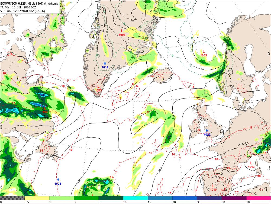271x204 pixels.
Task: Click the dark indigo 30–50 legend band
Action: point(209,198)
